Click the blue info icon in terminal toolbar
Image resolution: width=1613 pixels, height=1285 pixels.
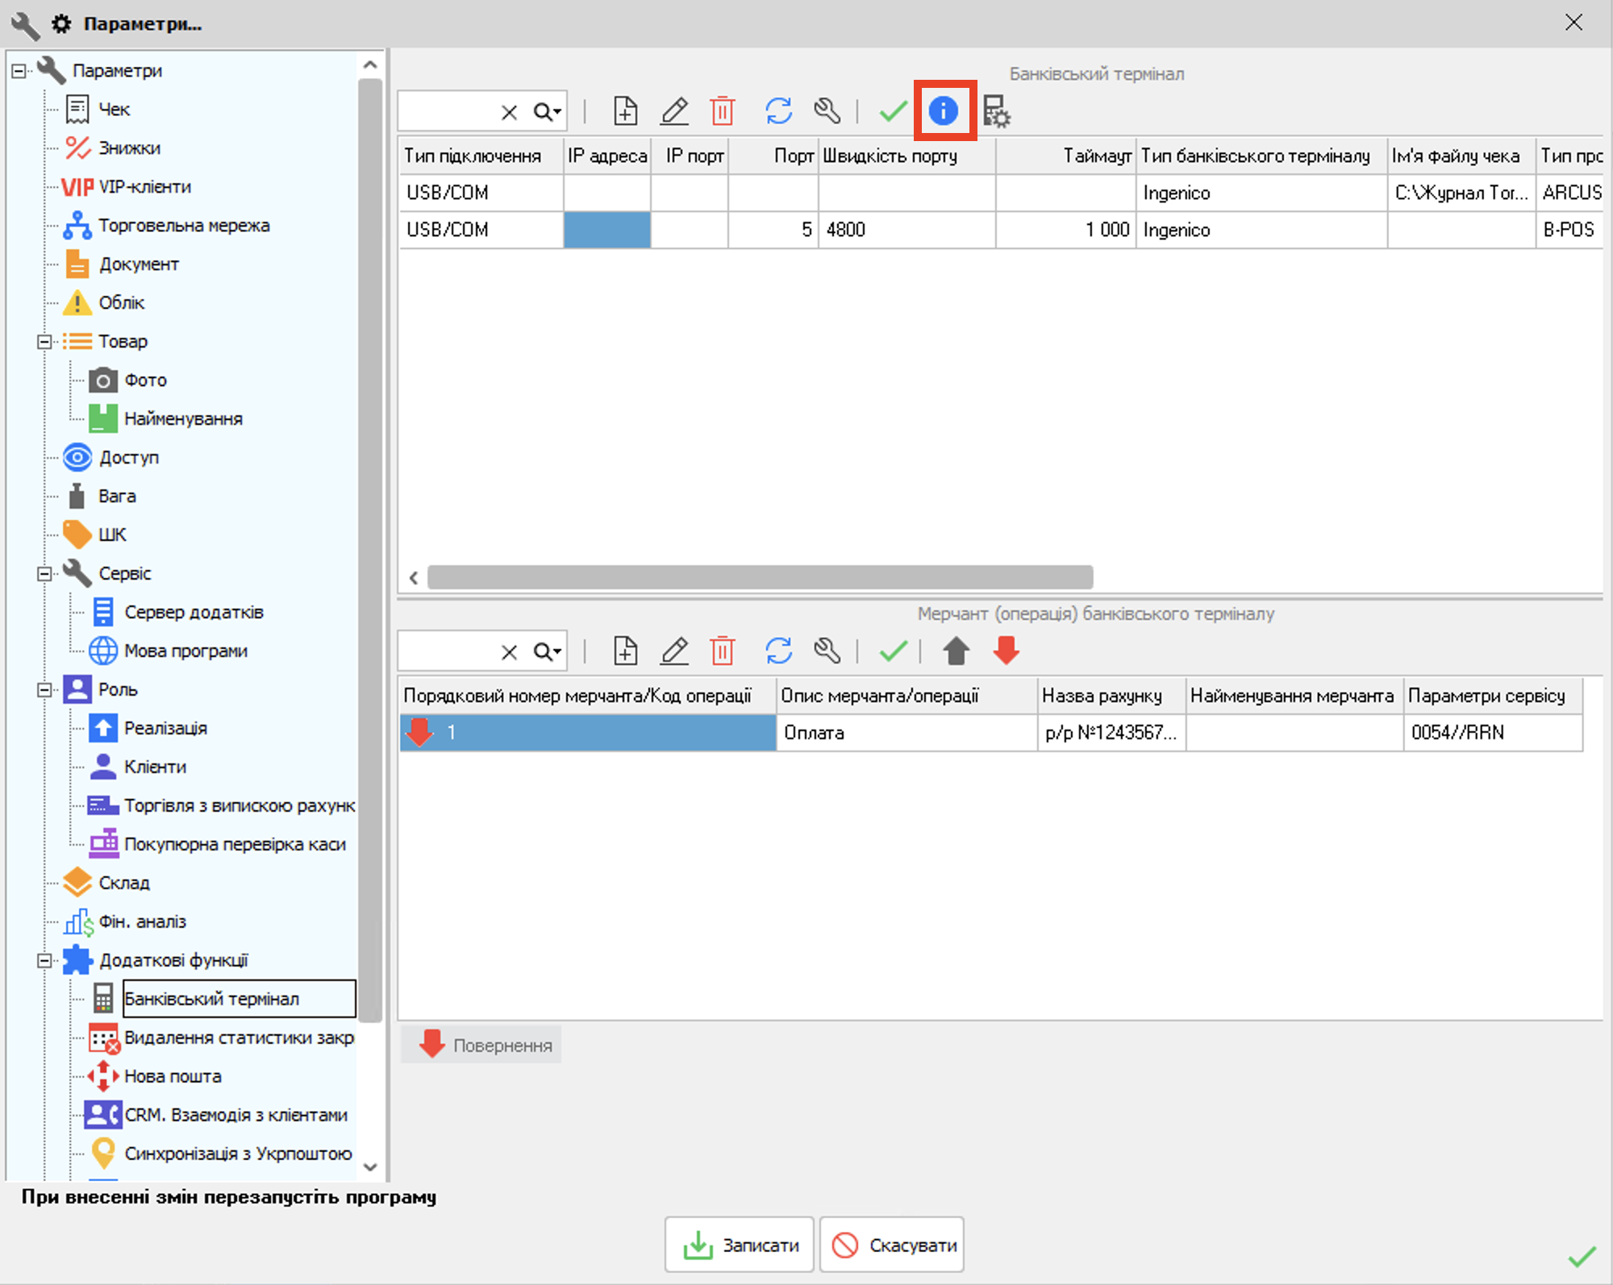943,110
